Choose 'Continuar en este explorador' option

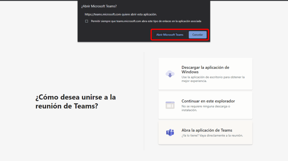tap(208, 101)
